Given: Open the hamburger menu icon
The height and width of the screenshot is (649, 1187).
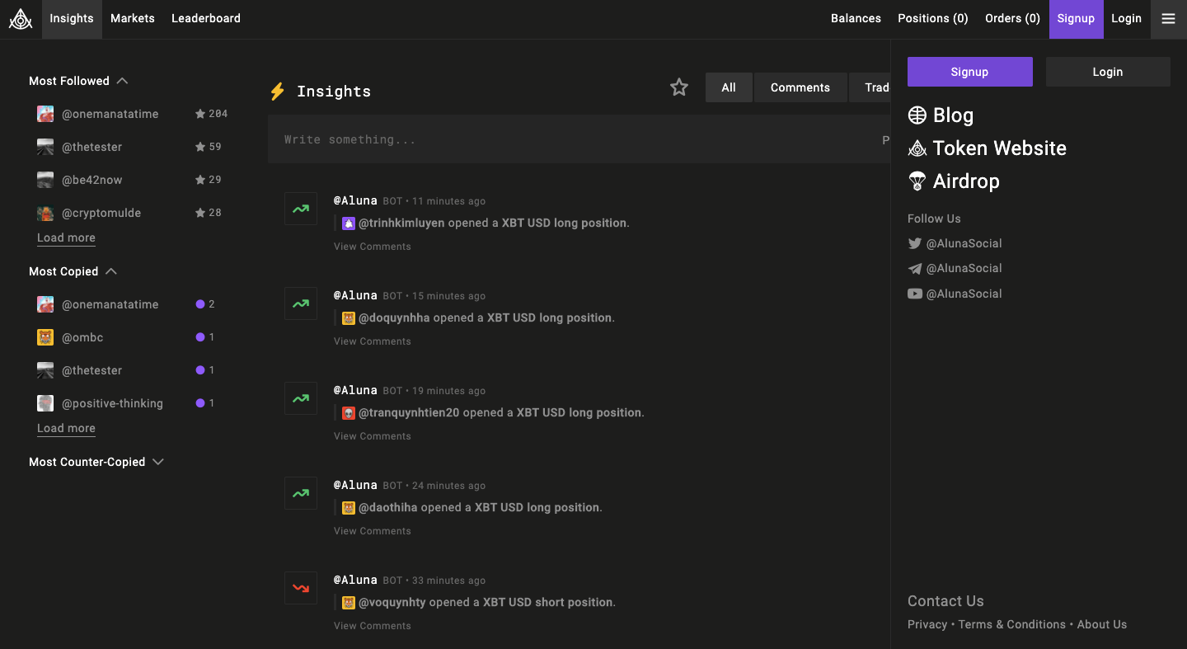Looking at the screenshot, I should pyautogui.click(x=1168, y=19).
